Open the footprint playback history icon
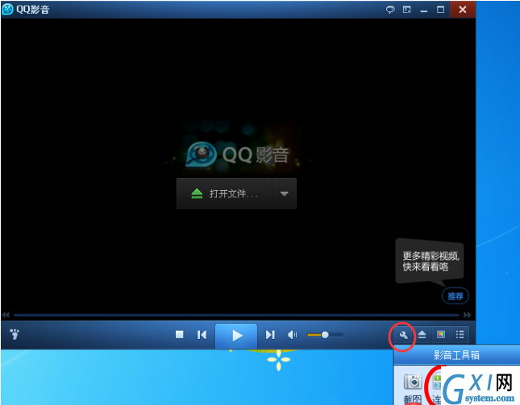Screen dimensions: 520x405 pyautogui.click(x=15, y=334)
